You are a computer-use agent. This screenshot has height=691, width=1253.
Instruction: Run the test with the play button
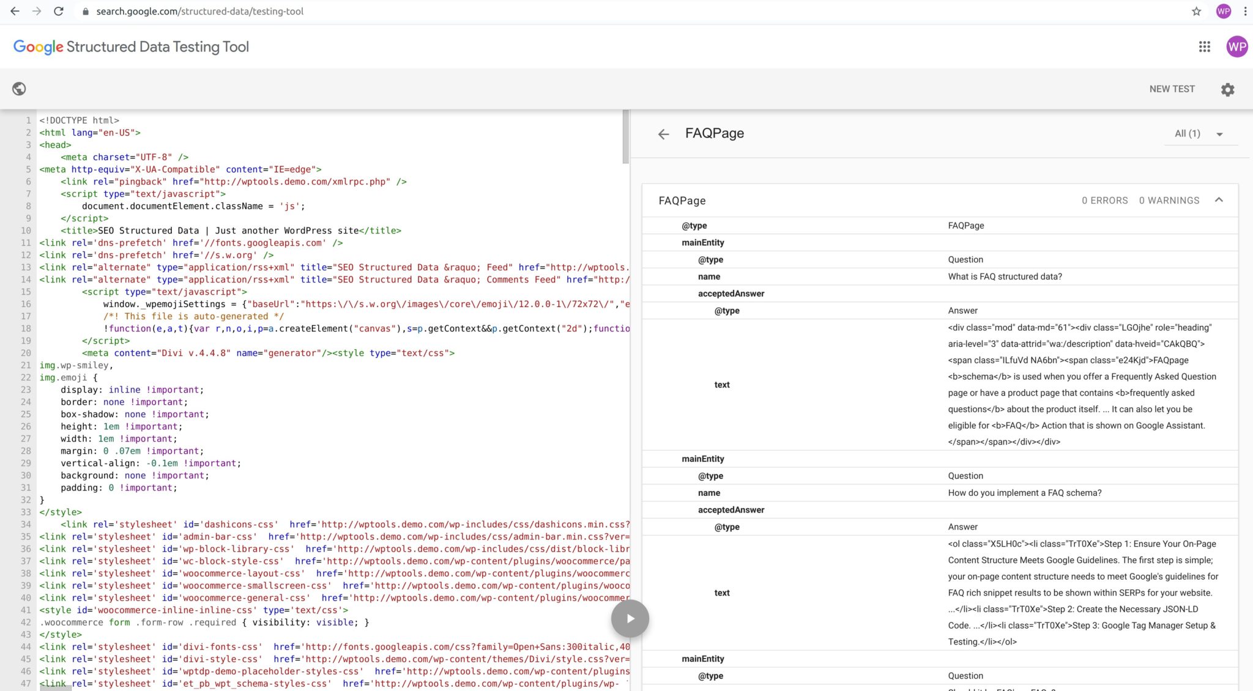(630, 618)
